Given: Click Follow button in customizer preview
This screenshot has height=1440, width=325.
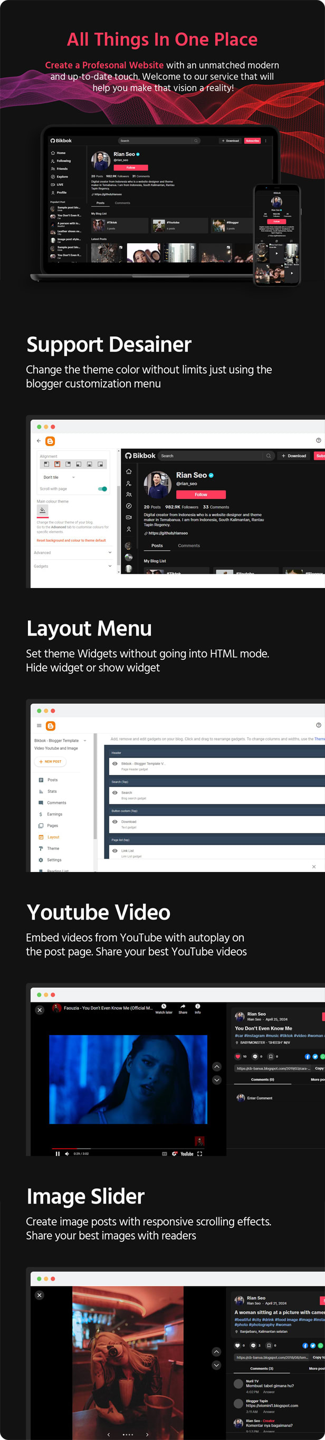Looking at the screenshot, I should coord(201,494).
